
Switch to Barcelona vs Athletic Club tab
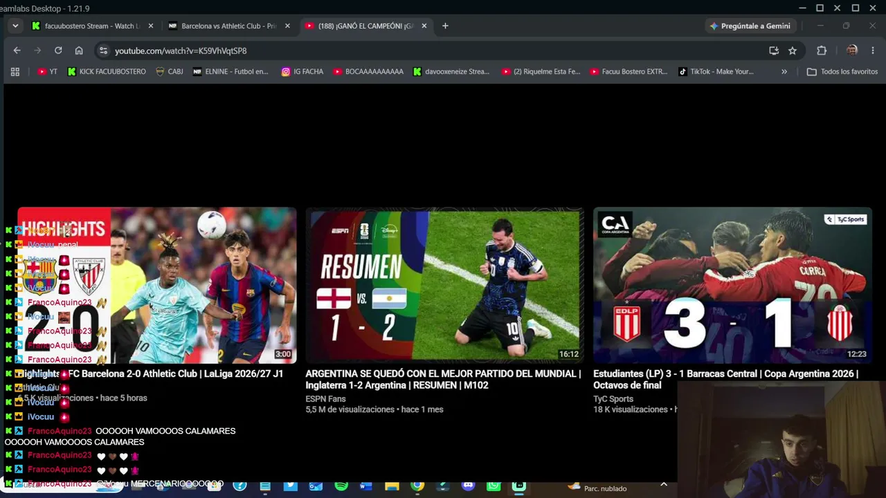228,26
